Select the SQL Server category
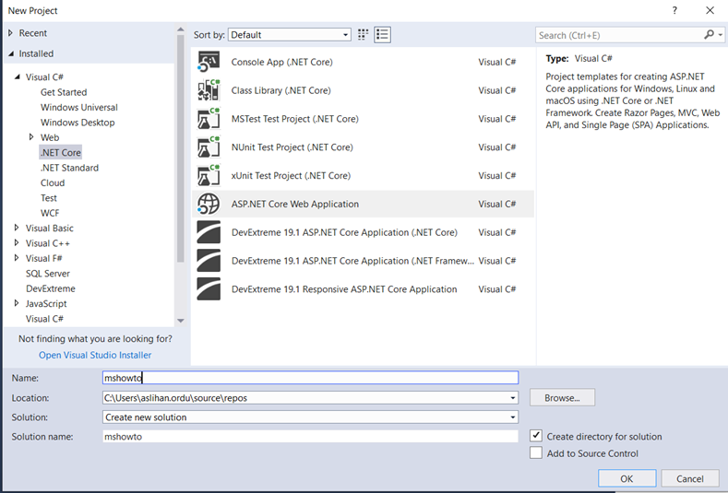 48,274
